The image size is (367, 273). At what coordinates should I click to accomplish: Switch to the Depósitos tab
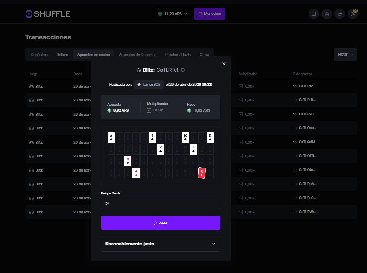39,55
